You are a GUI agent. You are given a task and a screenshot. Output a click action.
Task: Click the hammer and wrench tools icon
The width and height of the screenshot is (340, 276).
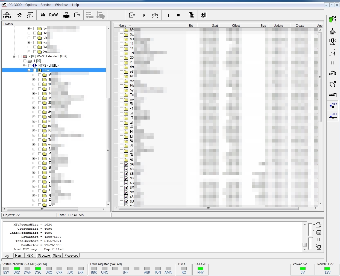click(19, 15)
